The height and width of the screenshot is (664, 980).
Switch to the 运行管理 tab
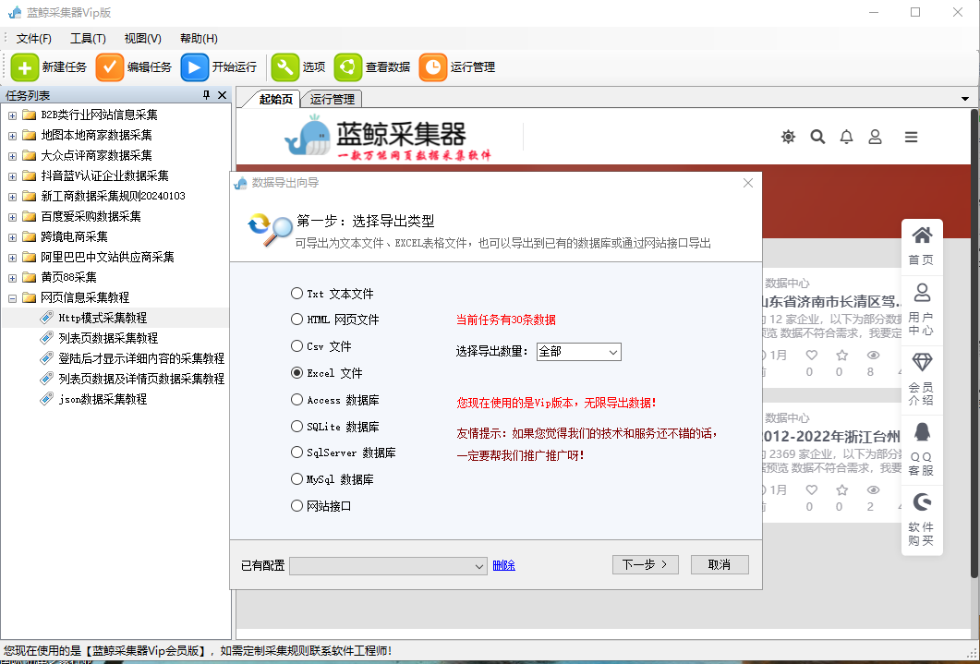click(332, 99)
